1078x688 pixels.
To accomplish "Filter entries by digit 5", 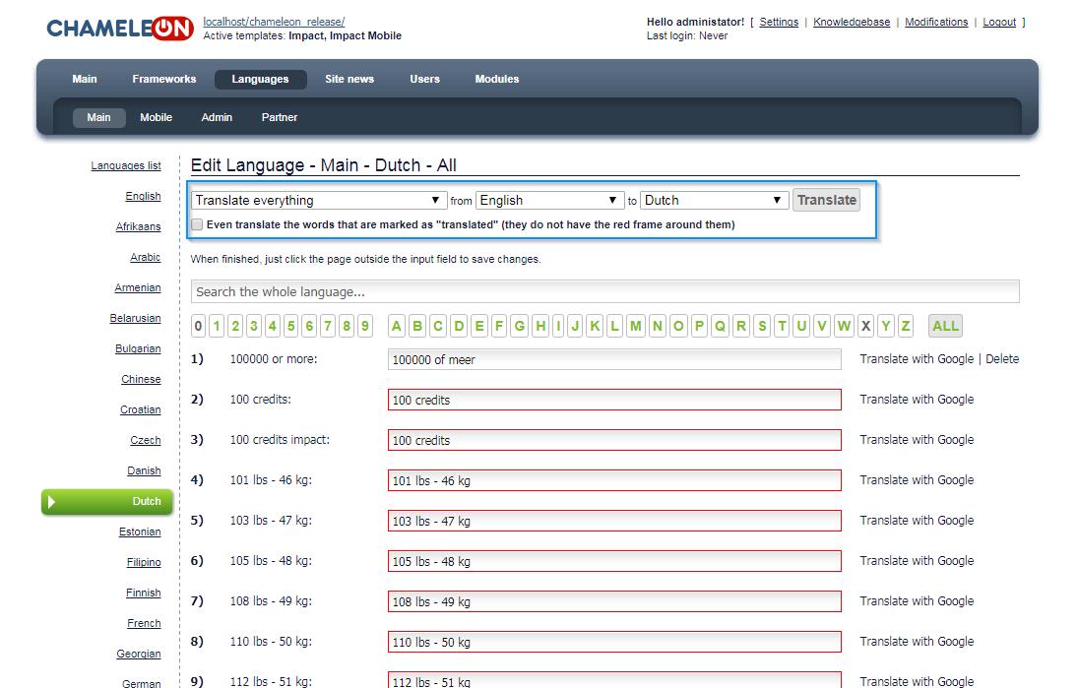I will pos(291,327).
